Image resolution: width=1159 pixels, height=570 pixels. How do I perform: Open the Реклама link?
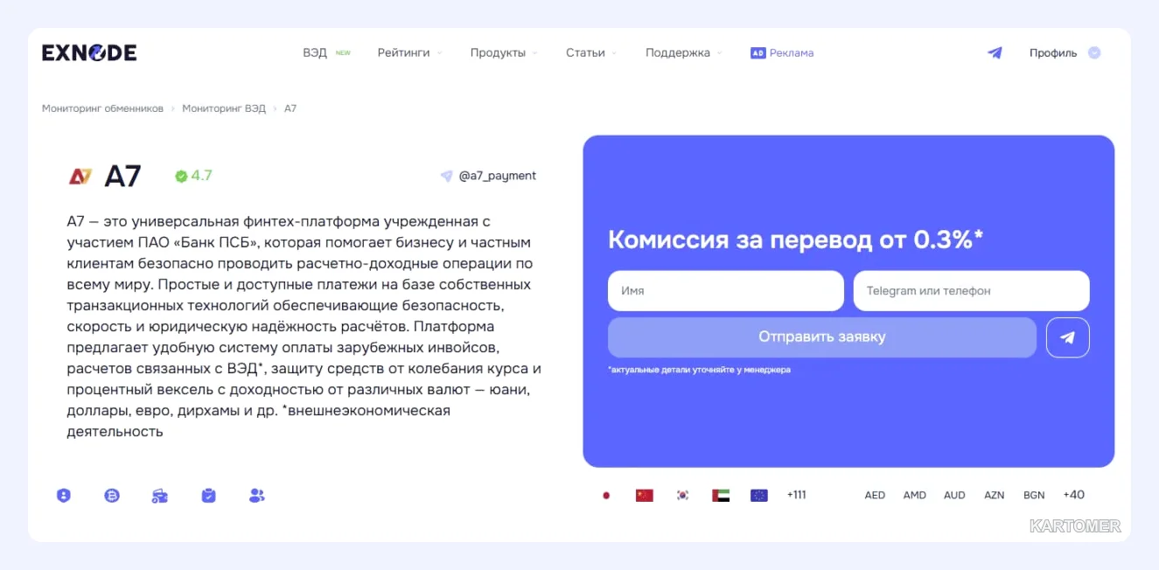pyautogui.click(x=792, y=52)
